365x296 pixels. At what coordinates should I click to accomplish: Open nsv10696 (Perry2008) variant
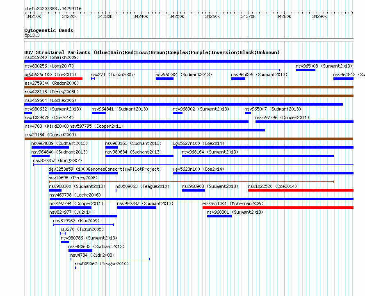[73, 178]
